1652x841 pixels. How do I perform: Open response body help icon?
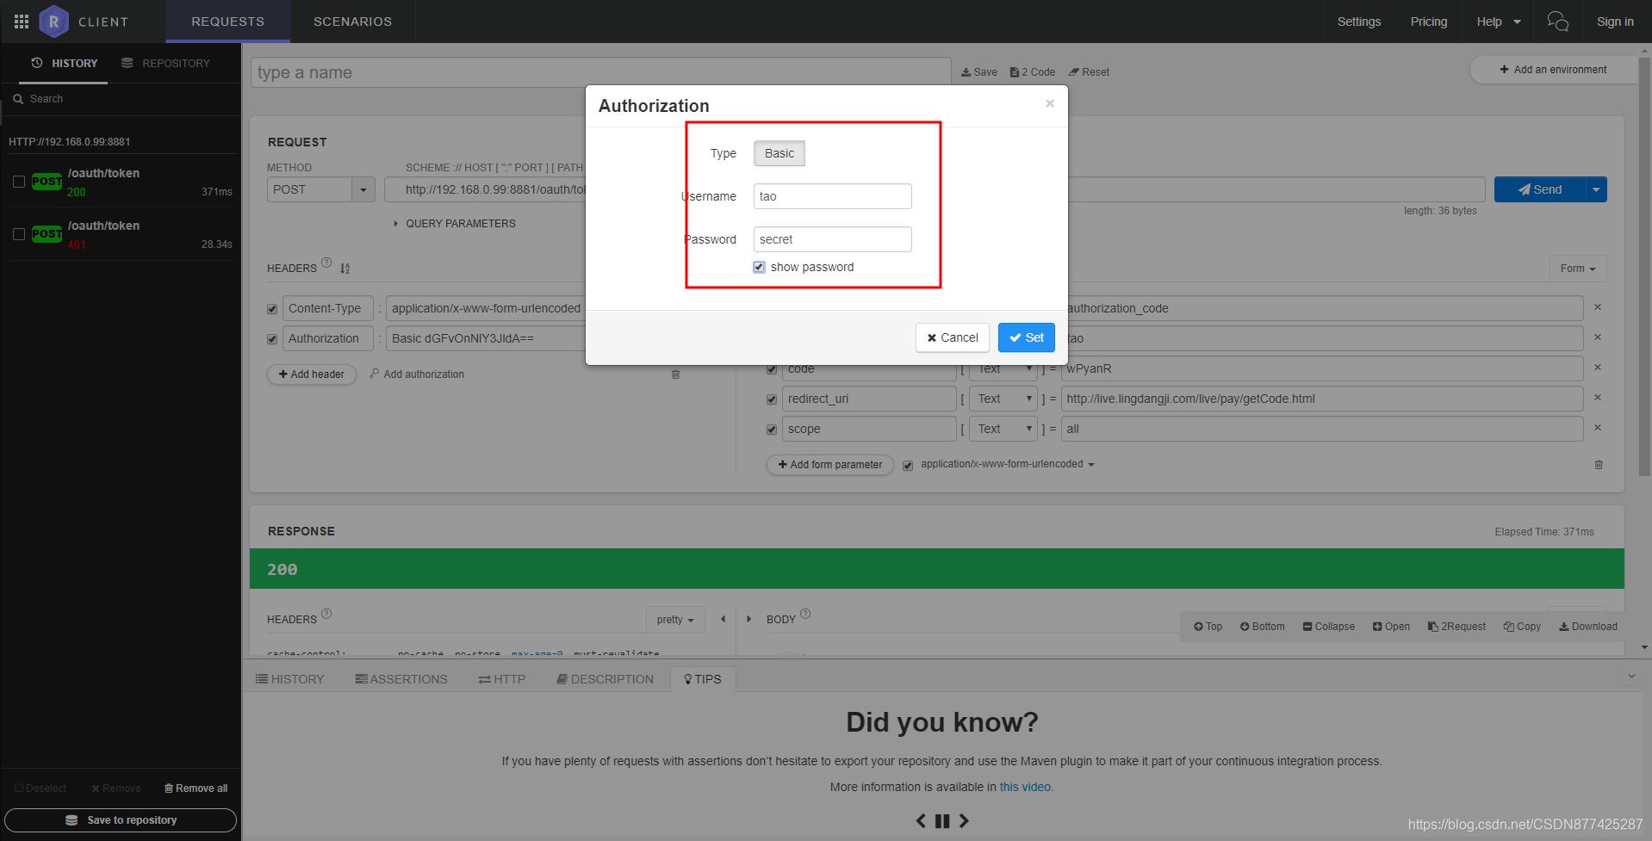(x=805, y=614)
